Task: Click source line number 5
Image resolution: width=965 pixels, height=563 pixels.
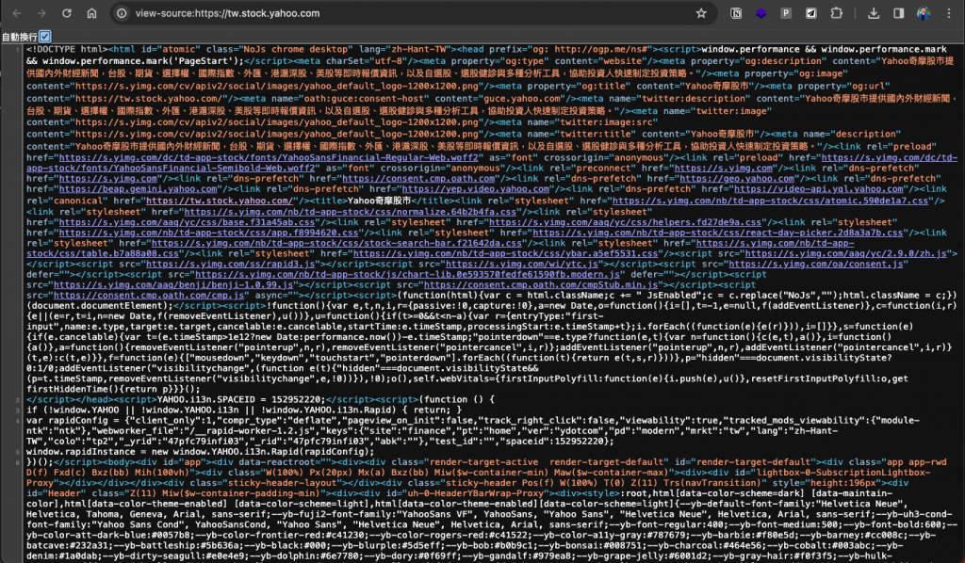Action: click(18, 452)
